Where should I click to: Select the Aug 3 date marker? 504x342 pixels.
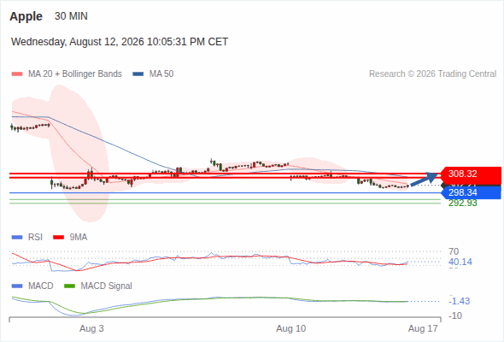[x=91, y=328]
